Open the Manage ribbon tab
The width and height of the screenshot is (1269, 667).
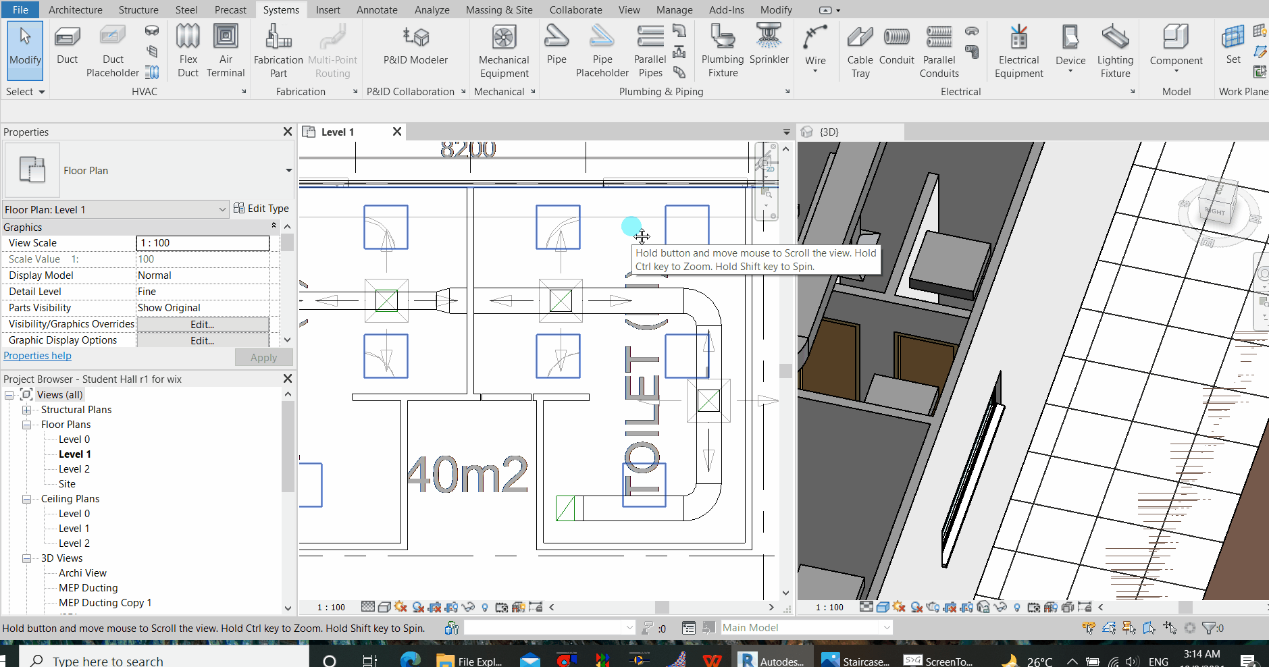[x=674, y=9]
